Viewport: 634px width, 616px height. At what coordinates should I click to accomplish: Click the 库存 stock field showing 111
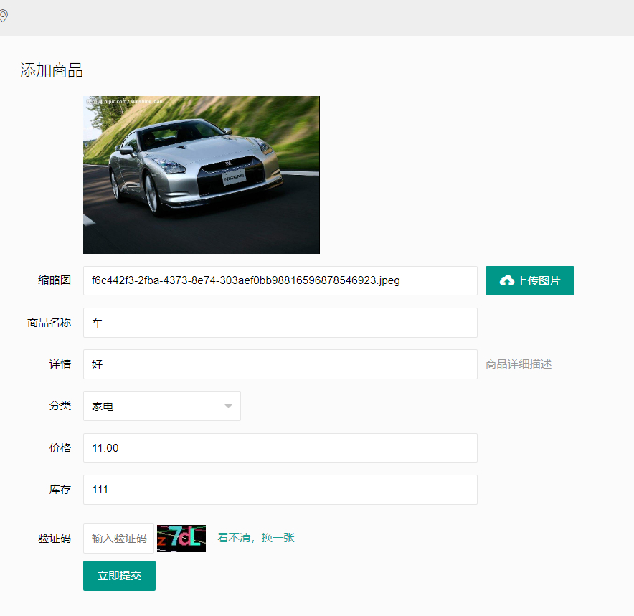(x=280, y=490)
